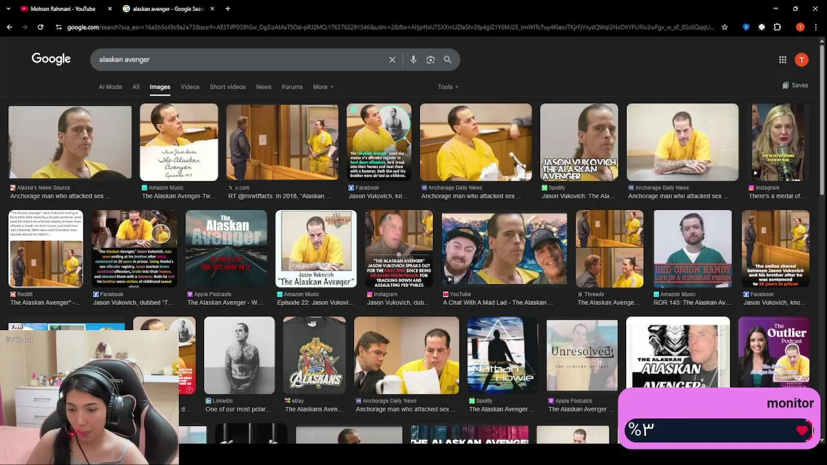
Task: Close the alaskan avenger Google Search tab
Action: [212, 8]
